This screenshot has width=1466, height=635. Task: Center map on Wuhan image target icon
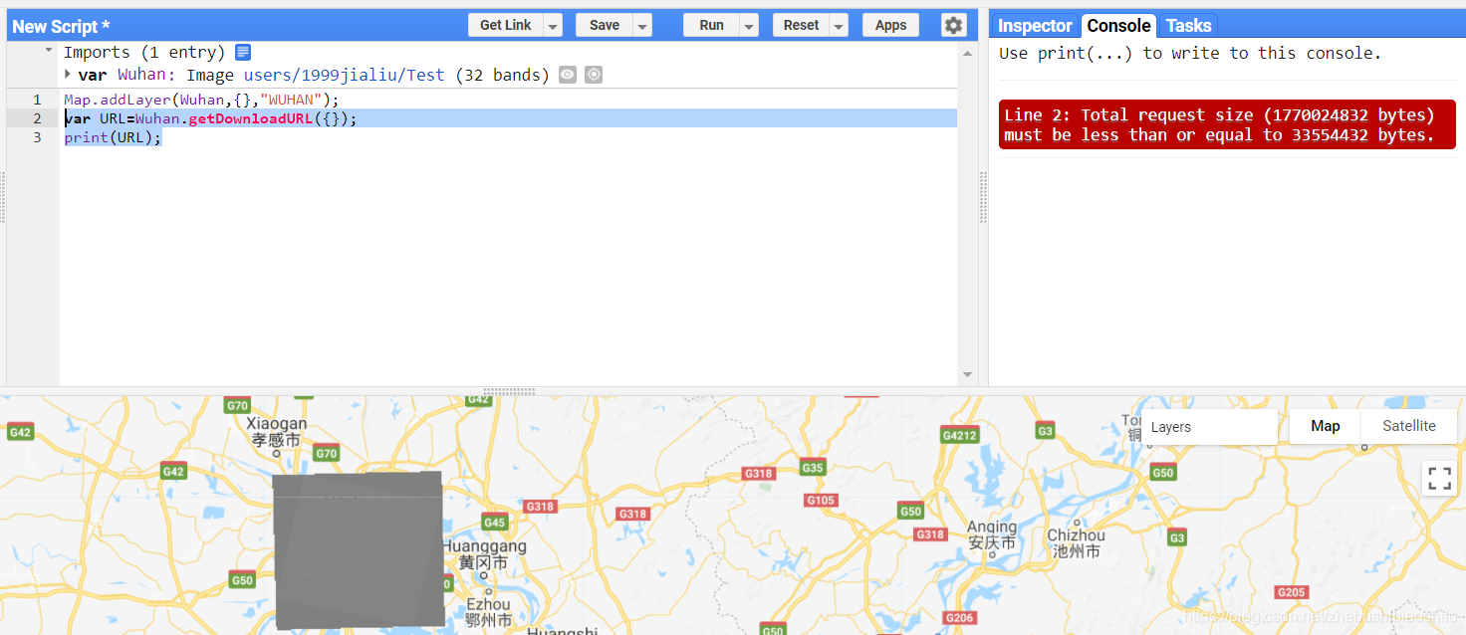pyautogui.click(x=594, y=75)
